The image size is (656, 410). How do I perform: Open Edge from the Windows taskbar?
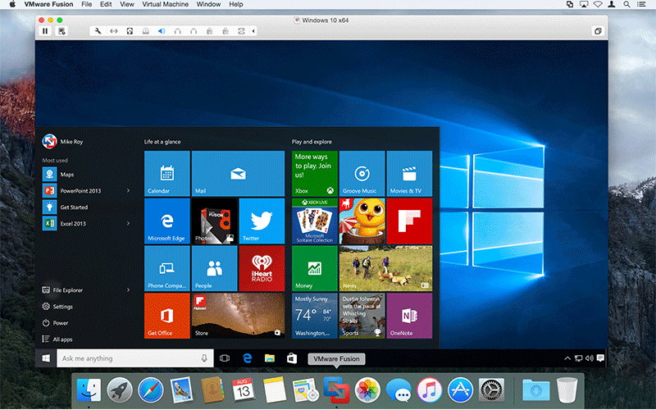tap(248, 358)
